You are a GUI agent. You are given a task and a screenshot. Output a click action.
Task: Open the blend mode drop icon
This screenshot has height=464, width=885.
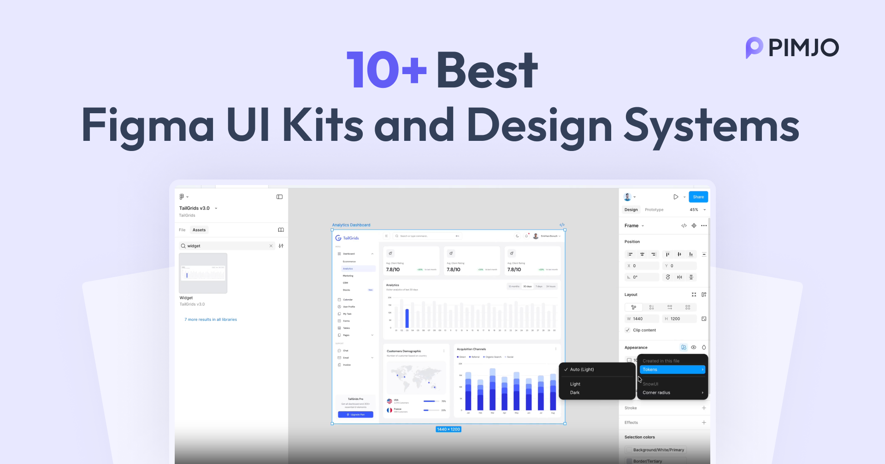[x=704, y=347]
